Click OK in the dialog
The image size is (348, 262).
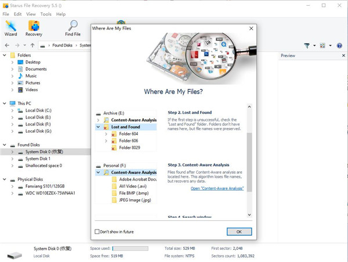pyautogui.click(x=239, y=232)
